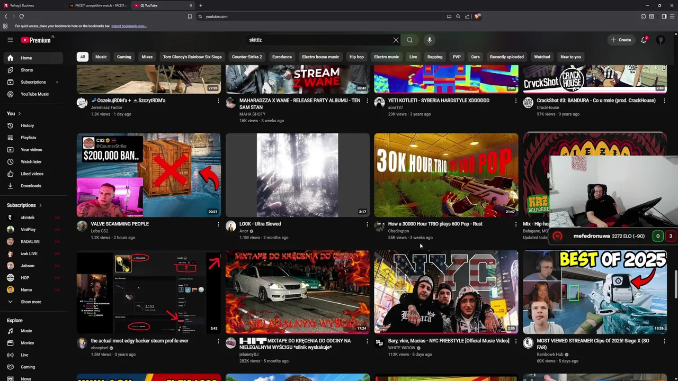Bookmark this page icon in address bar
Screen dimensions: 678x381
tap(190, 16)
